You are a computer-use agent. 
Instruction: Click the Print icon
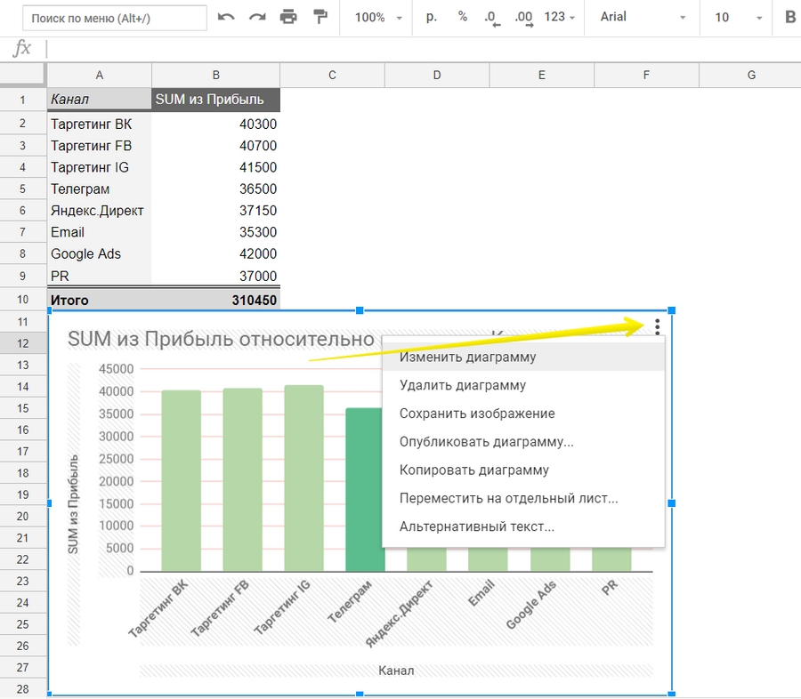click(288, 18)
